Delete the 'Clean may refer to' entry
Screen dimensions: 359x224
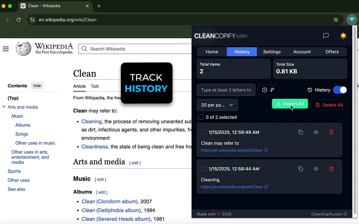tap(331, 132)
